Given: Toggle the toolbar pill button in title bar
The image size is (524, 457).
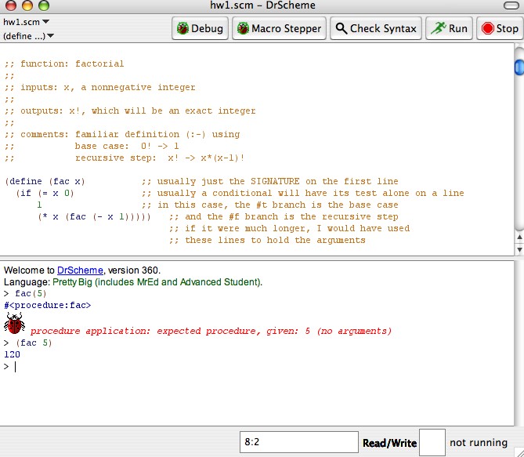Looking at the screenshot, I should (x=510, y=6).
